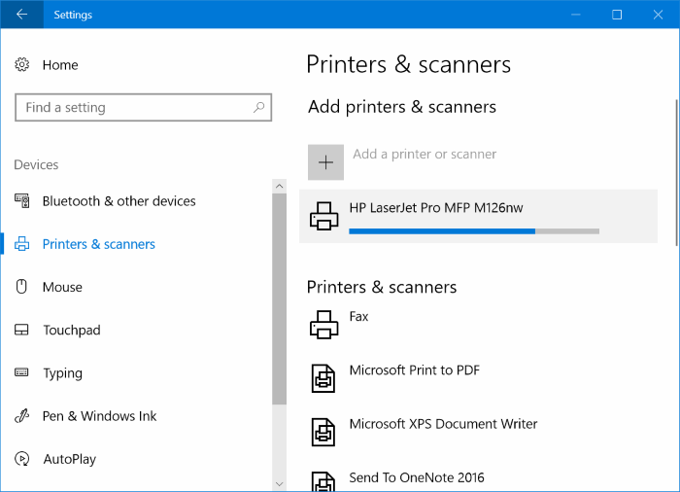This screenshot has width=680, height=492.
Task: Click the sidebar scrollbar thumb
Action: pyautogui.click(x=280, y=299)
